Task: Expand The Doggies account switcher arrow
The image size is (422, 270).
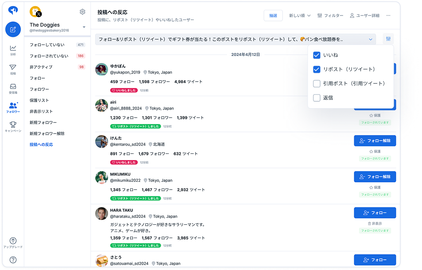Action: click(84, 27)
